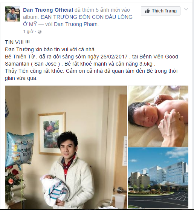Open the sleeping newborn baby photo
This screenshot has height=210, width=194.
[x=158, y=116]
